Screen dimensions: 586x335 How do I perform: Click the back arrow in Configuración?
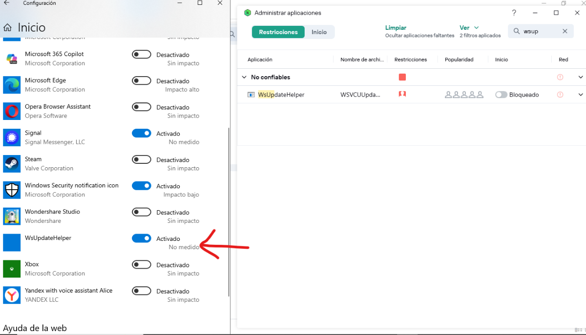(x=7, y=3)
